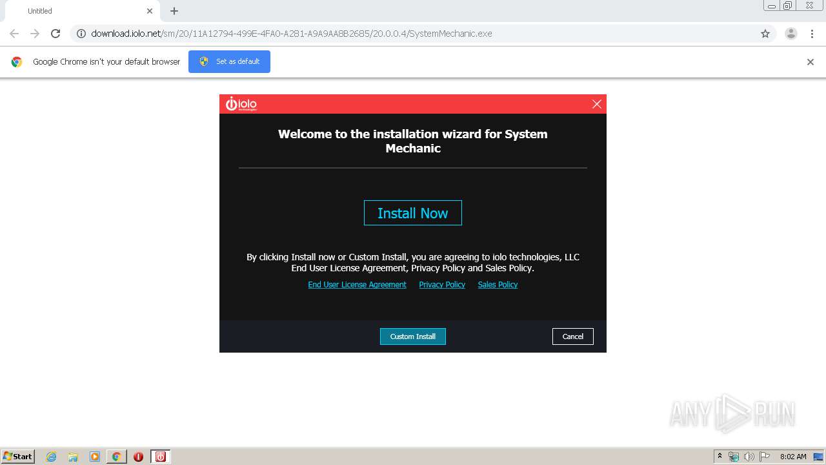This screenshot has height=465, width=826.
Task: Click the address bar URL field
Action: pyautogui.click(x=423, y=34)
